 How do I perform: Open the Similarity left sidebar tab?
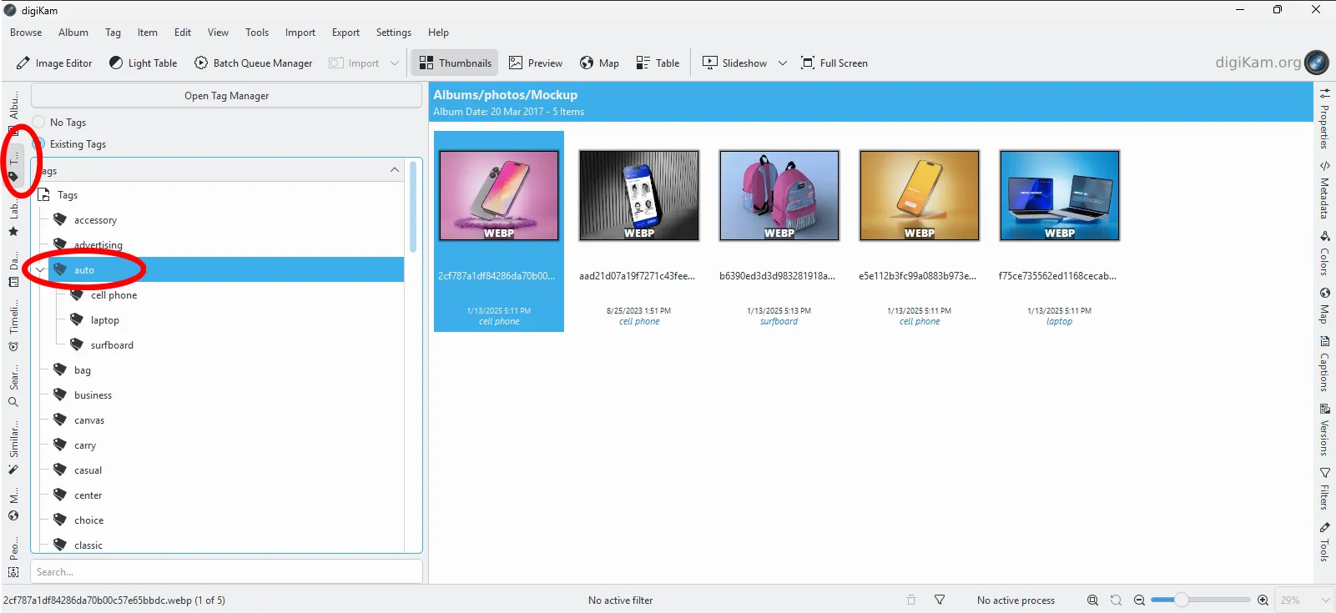pyautogui.click(x=13, y=449)
